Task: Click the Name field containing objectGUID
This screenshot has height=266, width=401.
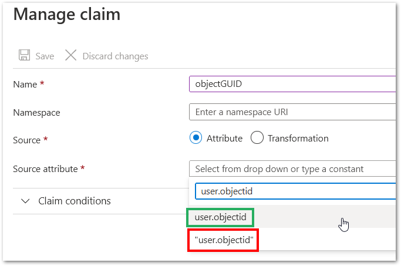Action: [x=292, y=84]
